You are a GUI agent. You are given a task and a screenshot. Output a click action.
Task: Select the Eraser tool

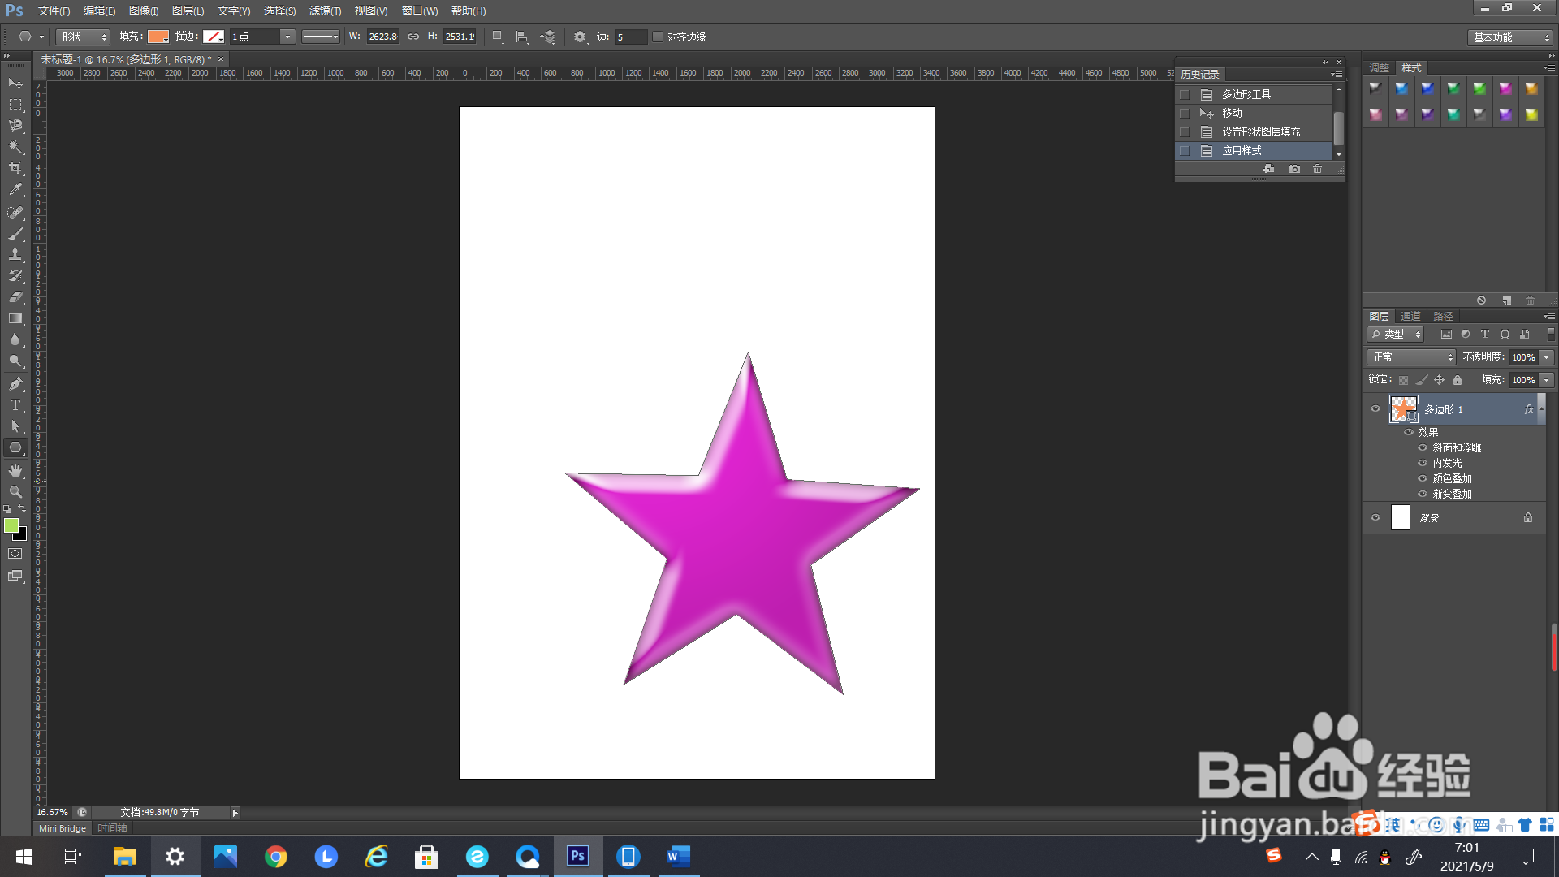(15, 297)
